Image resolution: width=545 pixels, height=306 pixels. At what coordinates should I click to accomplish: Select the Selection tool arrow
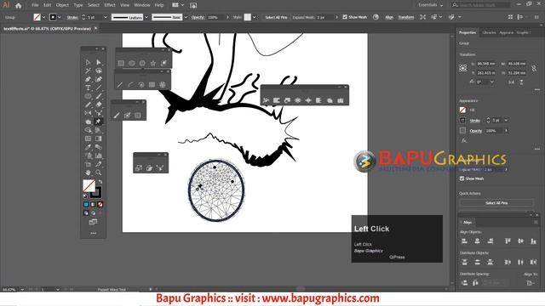(88, 62)
